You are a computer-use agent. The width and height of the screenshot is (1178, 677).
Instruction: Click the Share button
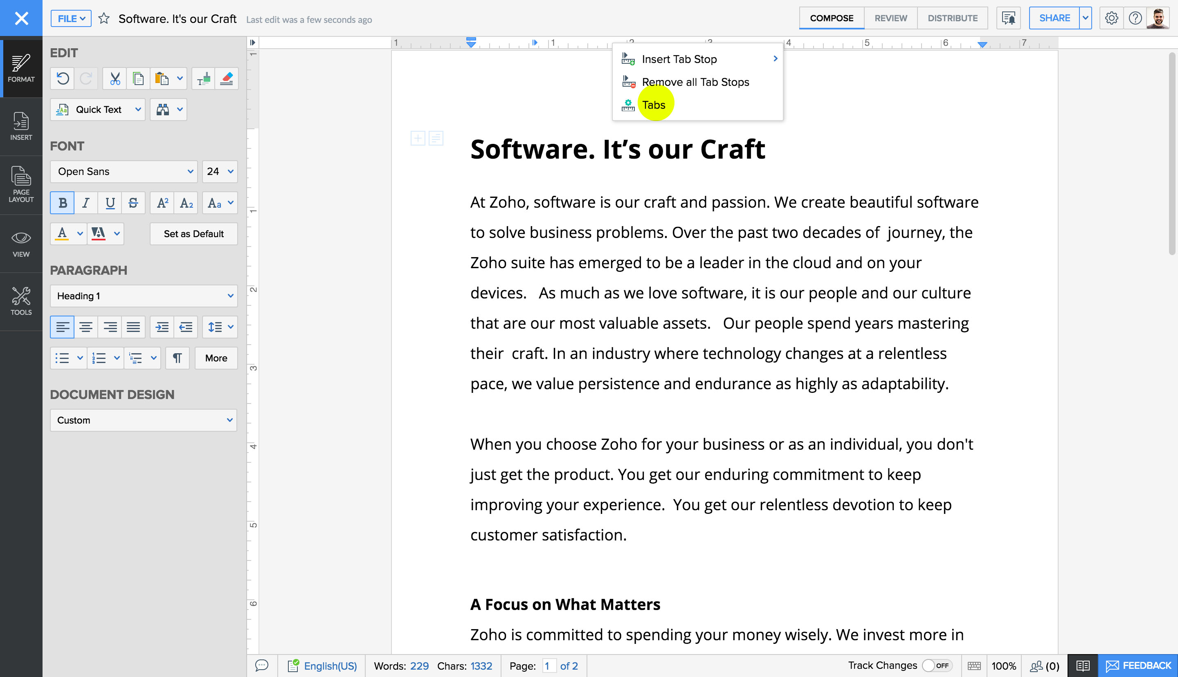[1054, 18]
